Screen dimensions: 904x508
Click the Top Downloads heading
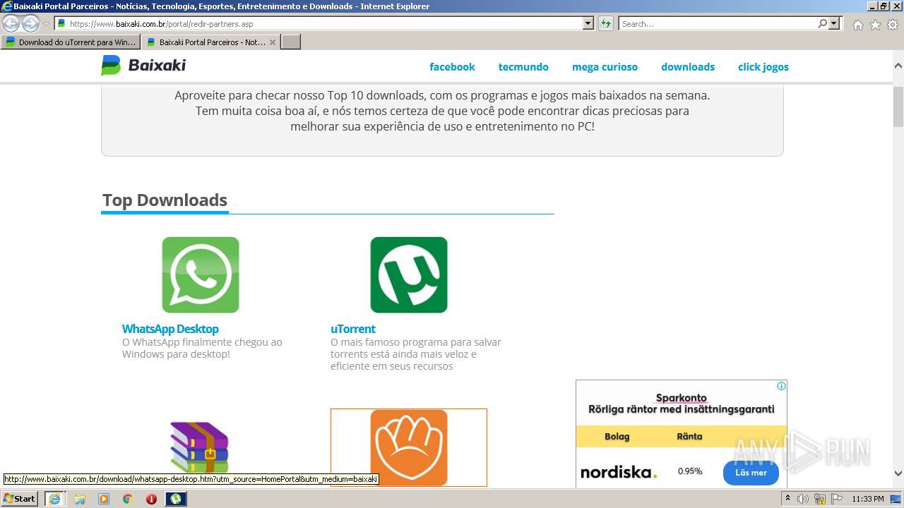coord(165,200)
